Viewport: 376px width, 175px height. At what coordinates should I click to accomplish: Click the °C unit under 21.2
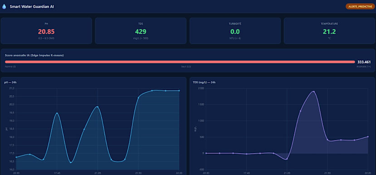(329, 39)
